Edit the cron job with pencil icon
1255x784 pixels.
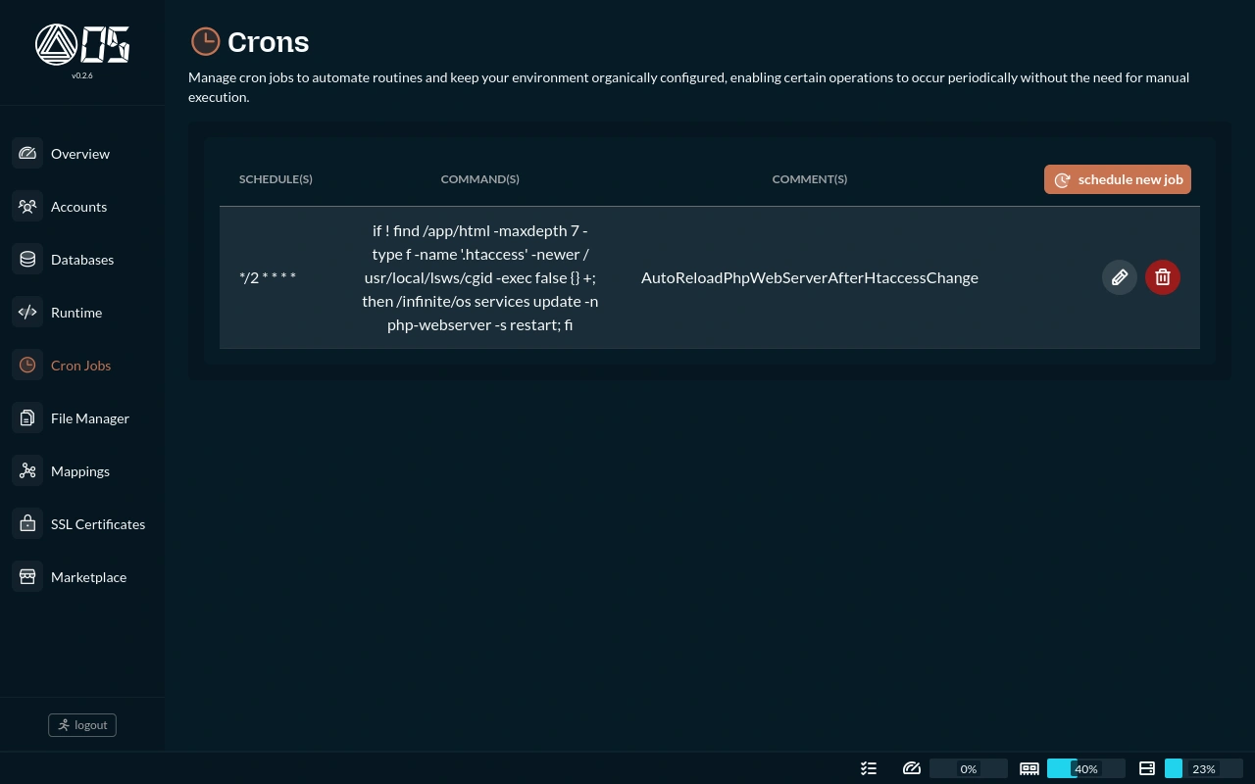(1120, 277)
